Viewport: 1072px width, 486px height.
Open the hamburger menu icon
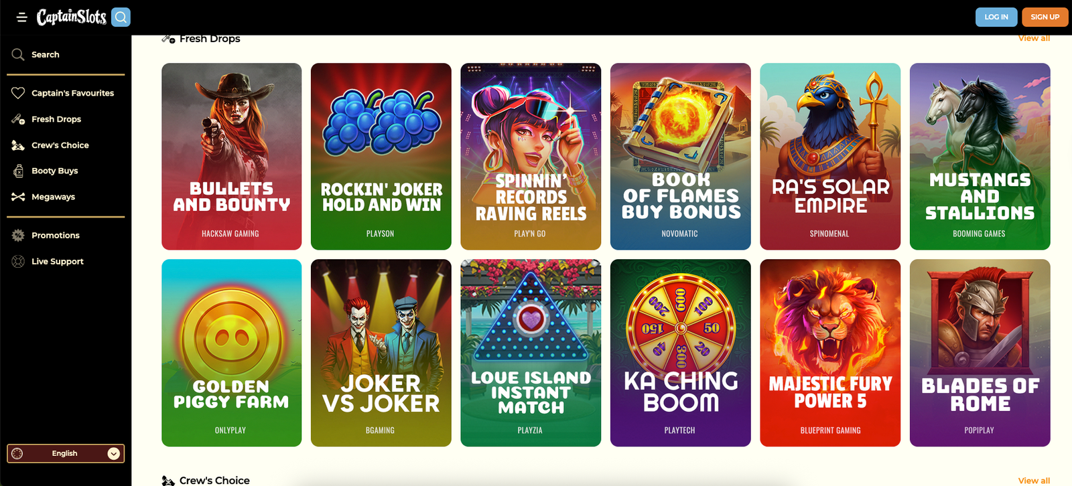coord(21,17)
